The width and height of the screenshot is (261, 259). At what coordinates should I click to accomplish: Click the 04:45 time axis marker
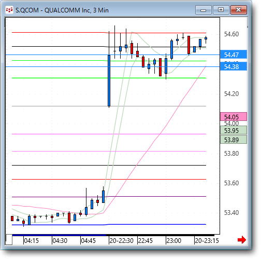point(88,241)
